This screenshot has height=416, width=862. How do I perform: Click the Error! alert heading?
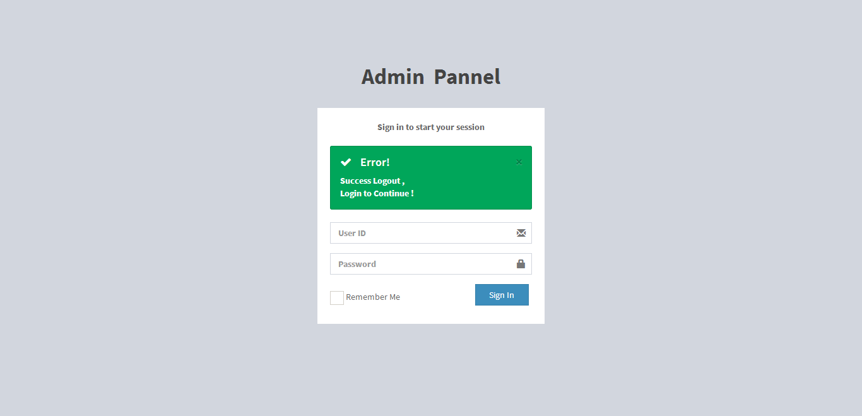[x=375, y=162]
